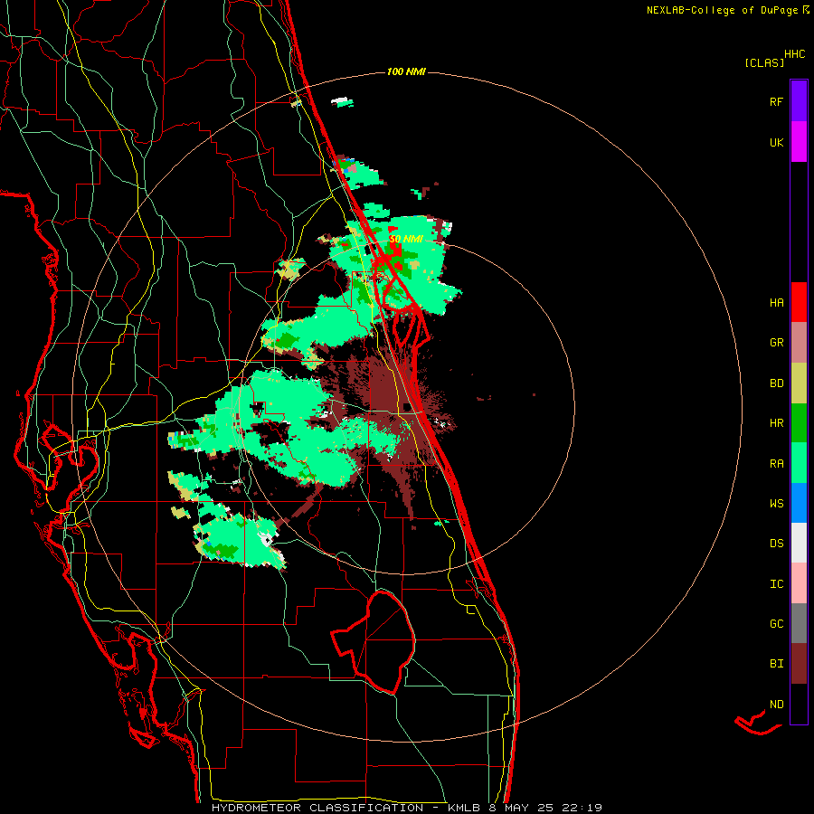Click the BI brown legend color swatch

(799, 664)
